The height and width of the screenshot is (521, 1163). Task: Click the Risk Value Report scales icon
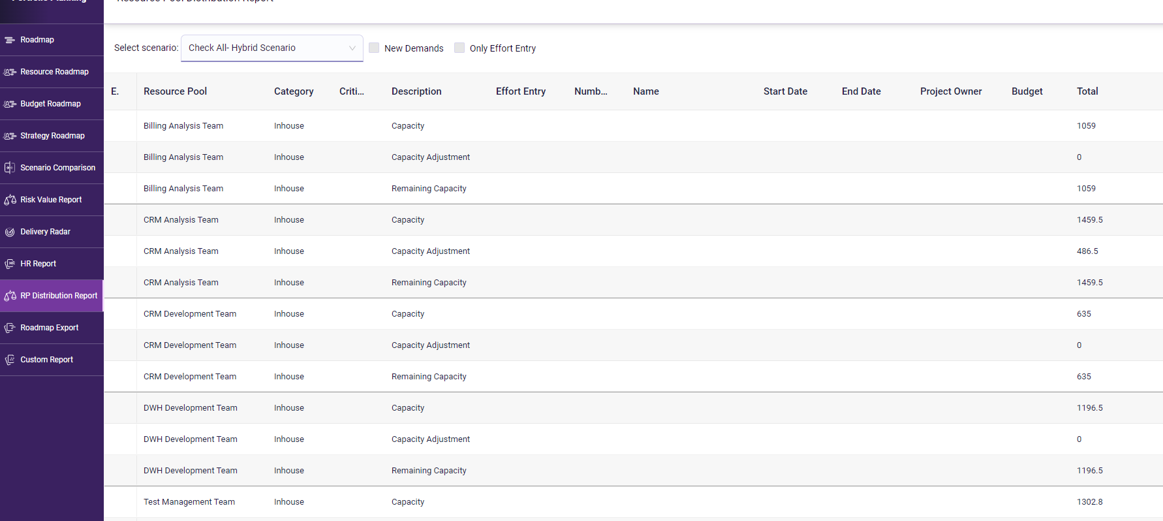[x=10, y=200]
